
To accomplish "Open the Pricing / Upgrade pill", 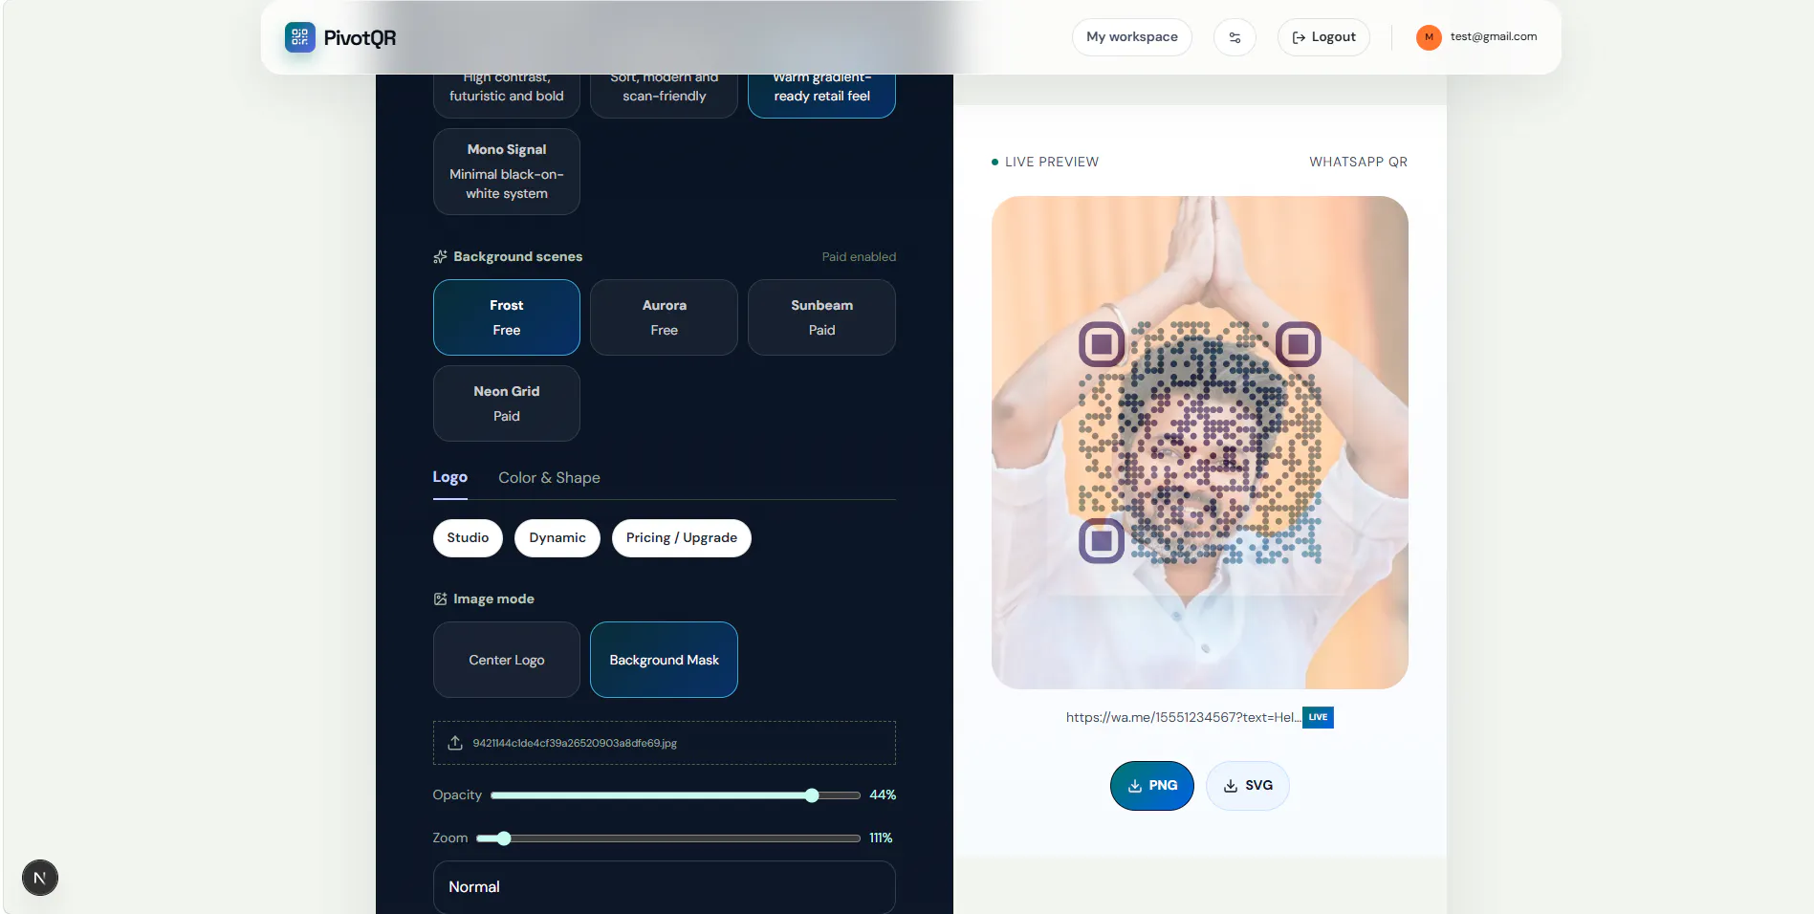I will click(682, 538).
